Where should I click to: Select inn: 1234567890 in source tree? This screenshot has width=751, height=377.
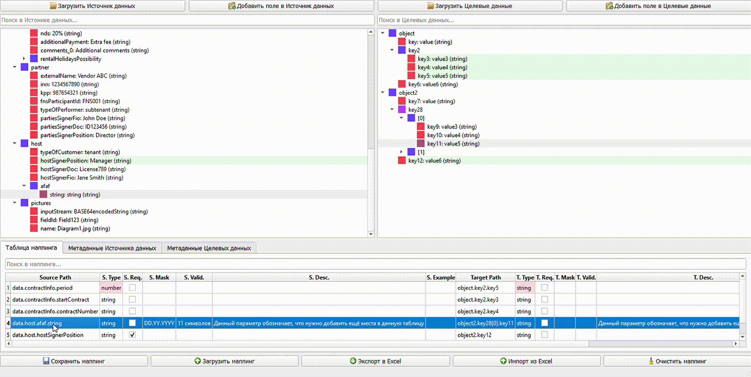click(69, 84)
